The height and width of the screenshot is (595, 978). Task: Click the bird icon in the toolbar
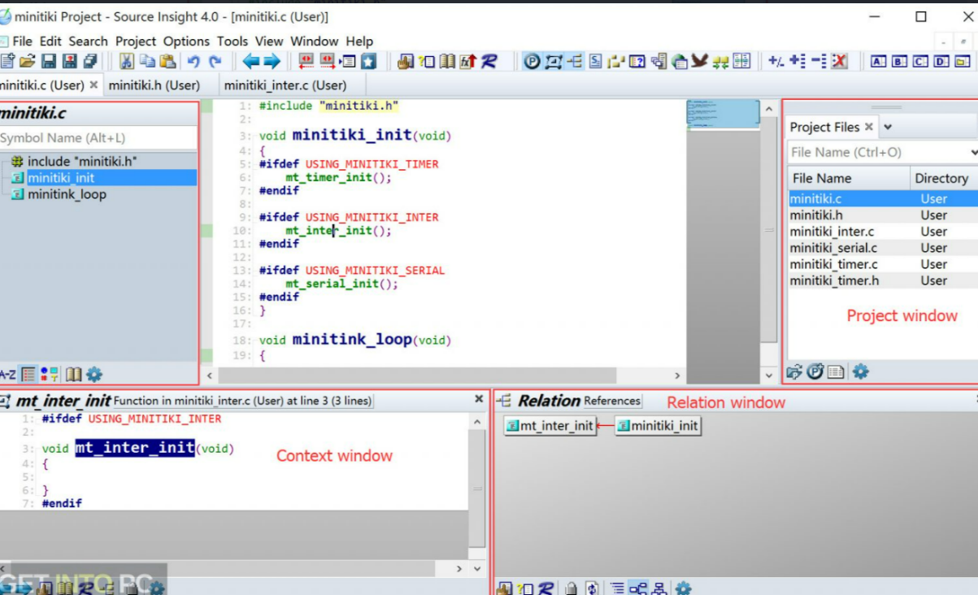[700, 61]
